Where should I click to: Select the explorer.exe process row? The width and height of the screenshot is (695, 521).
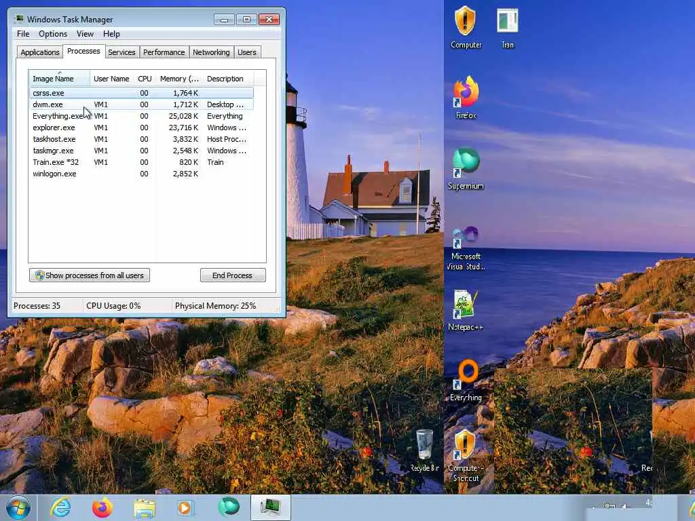point(142,128)
